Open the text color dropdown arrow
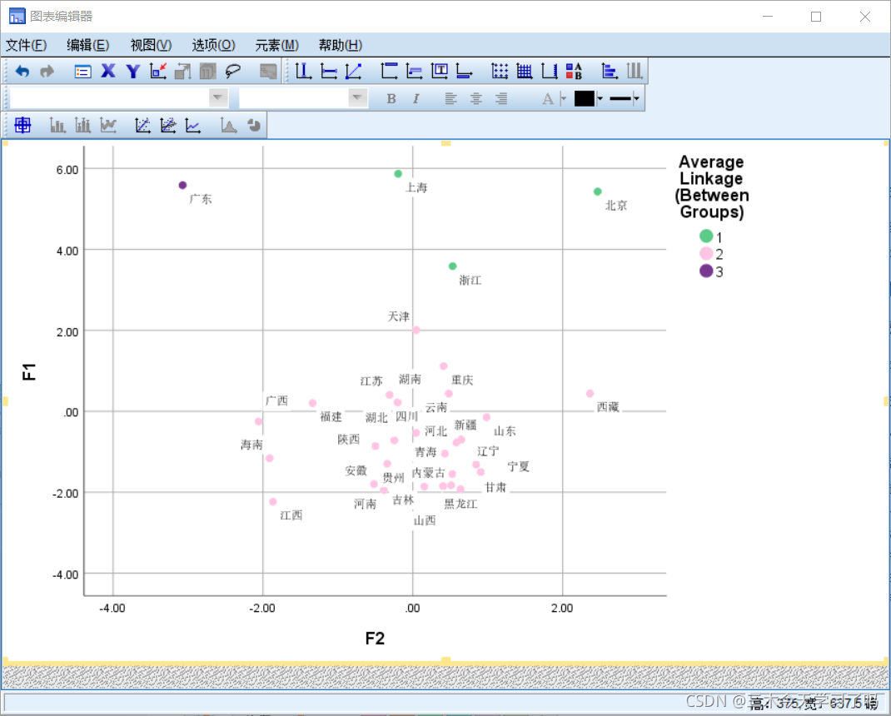This screenshot has height=716, width=891. tap(564, 98)
